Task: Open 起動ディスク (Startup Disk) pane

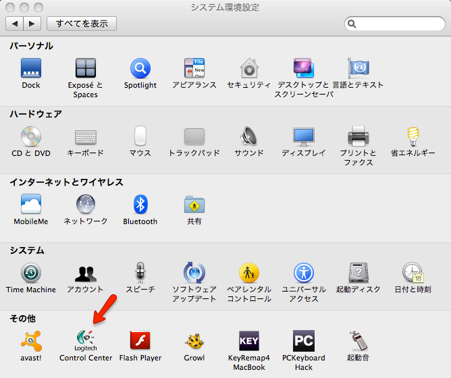Action: click(x=358, y=273)
